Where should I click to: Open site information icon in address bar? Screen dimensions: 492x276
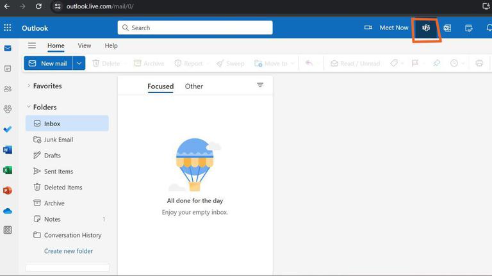pyautogui.click(x=58, y=6)
